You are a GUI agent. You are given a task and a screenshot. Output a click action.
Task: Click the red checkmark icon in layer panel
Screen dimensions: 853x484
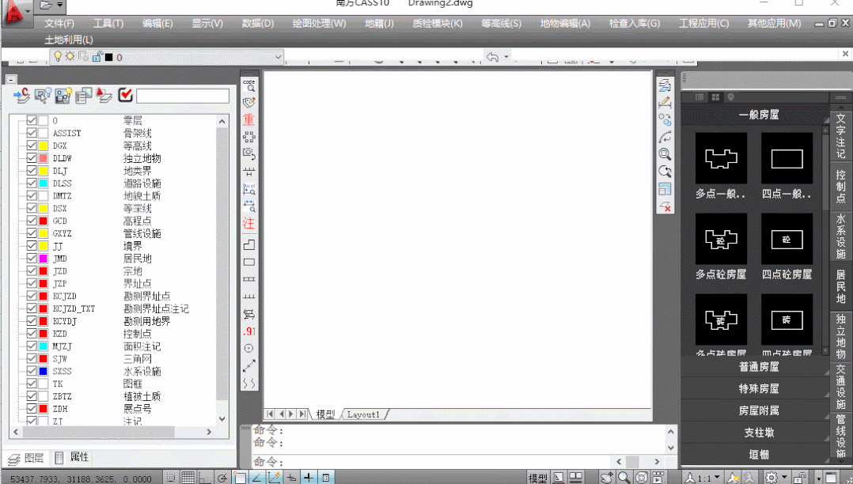point(125,95)
